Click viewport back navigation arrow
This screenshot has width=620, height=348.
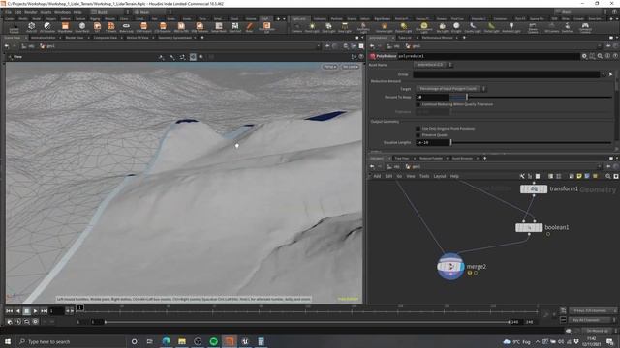[x=7, y=46]
